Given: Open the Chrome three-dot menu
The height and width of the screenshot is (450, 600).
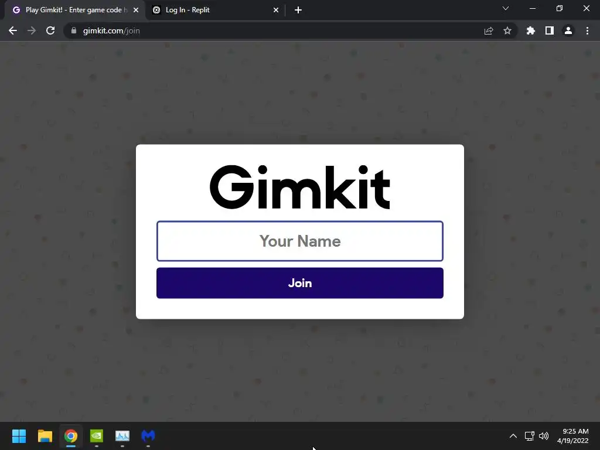Looking at the screenshot, I should pos(587,30).
